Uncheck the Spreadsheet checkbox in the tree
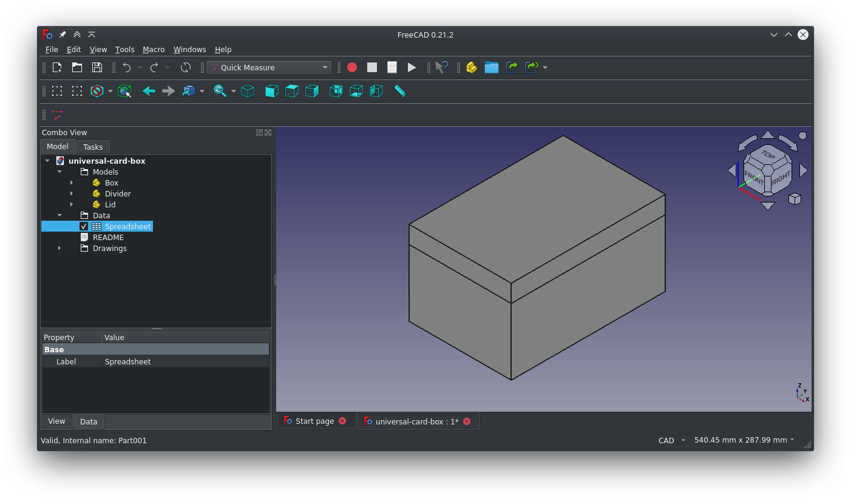 tap(84, 226)
